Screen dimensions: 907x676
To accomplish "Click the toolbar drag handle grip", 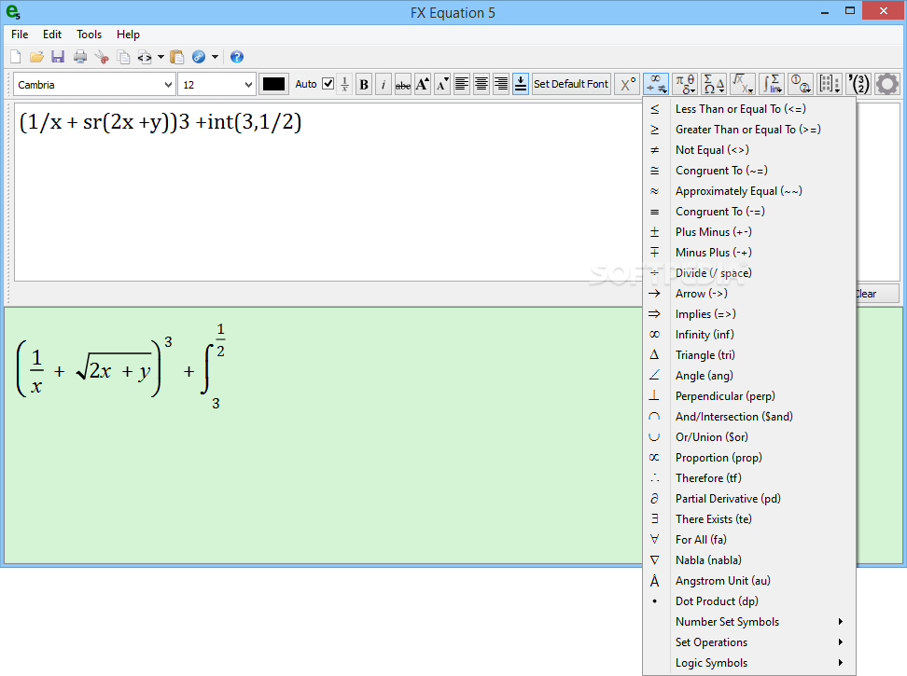I will [8, 84].
